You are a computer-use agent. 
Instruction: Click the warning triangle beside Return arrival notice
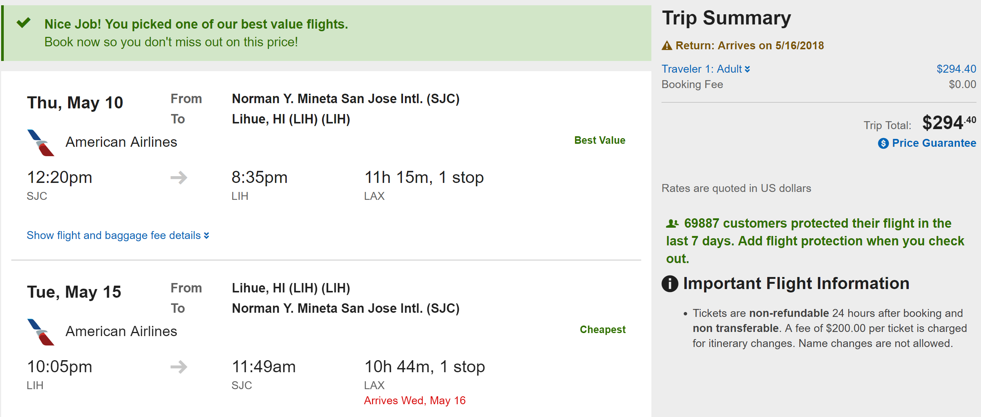[x=667, y=46]
